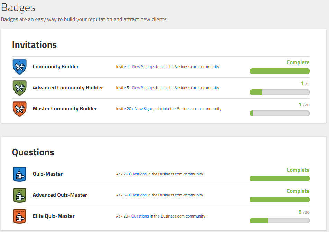
Task: Click the puzzle piece emblem on Elite Quiz-Master
Action: tap(20, 216)
